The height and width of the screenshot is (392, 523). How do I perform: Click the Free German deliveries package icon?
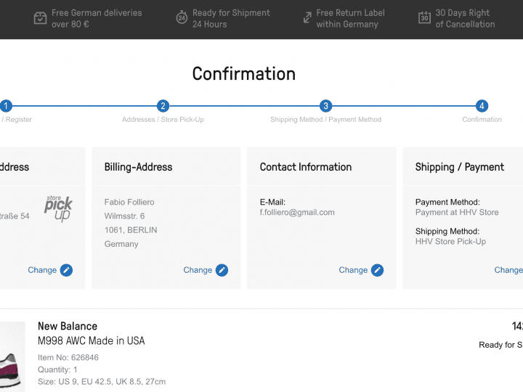click(41, 18)
